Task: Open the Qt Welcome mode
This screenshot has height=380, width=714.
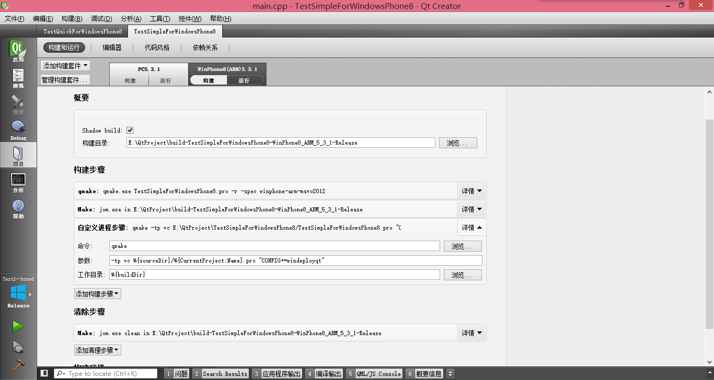Action: click(18, 51)
